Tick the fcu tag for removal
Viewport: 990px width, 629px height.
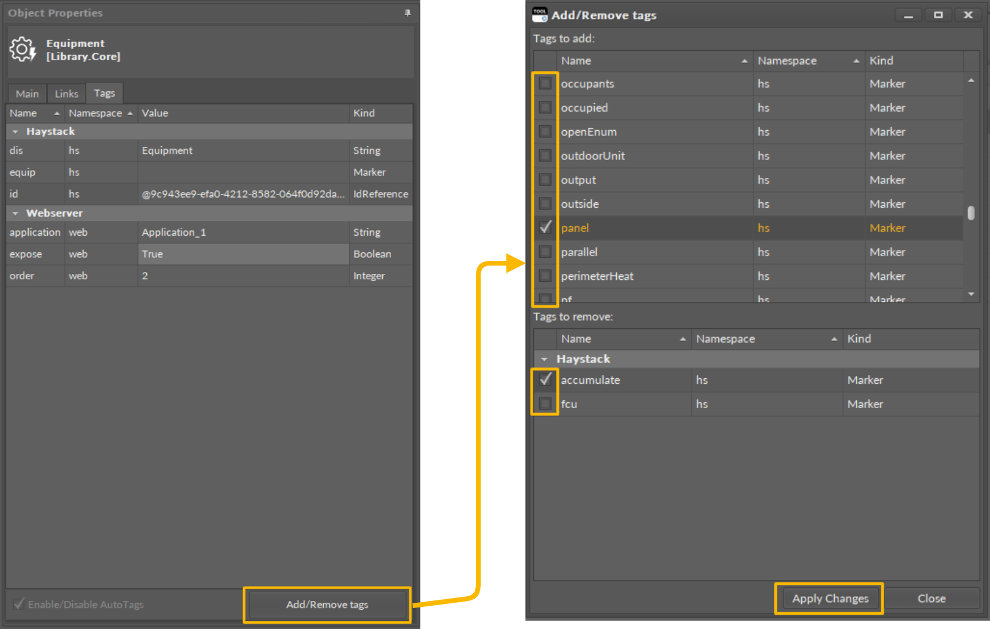[545, 404]
